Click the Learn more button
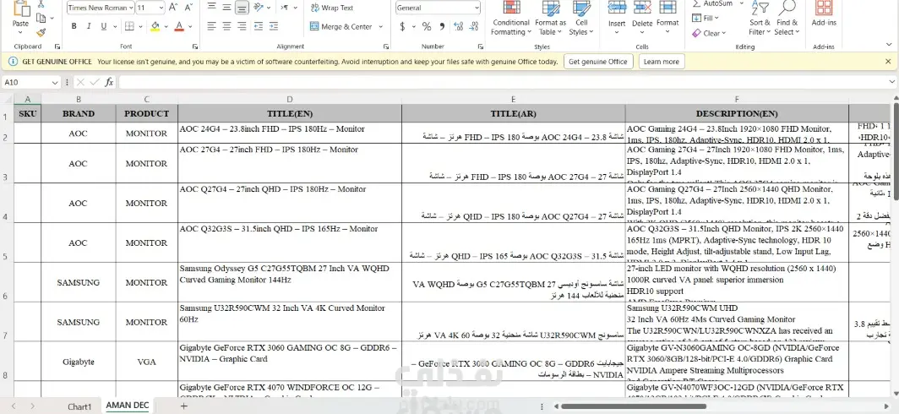 661,62
